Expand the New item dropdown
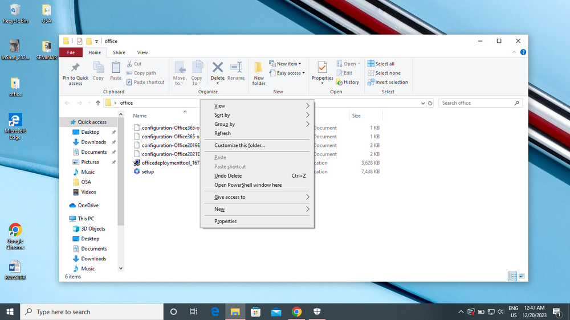Image resolution: width=570 pixels, height=320 pixels. coord(289,64)
